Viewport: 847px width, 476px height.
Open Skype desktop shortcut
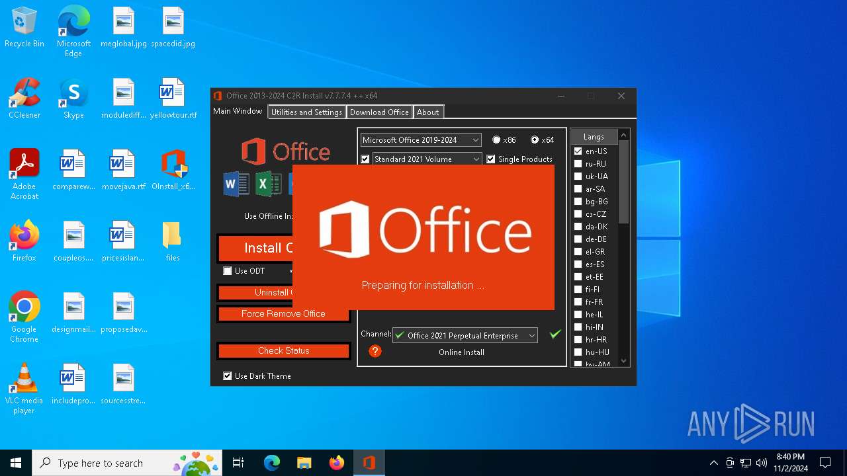click(x=73, y=99)
